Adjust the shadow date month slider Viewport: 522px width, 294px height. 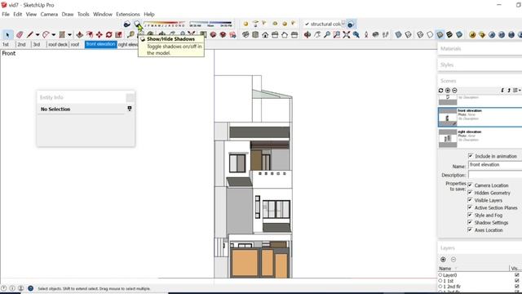point(164,24)
